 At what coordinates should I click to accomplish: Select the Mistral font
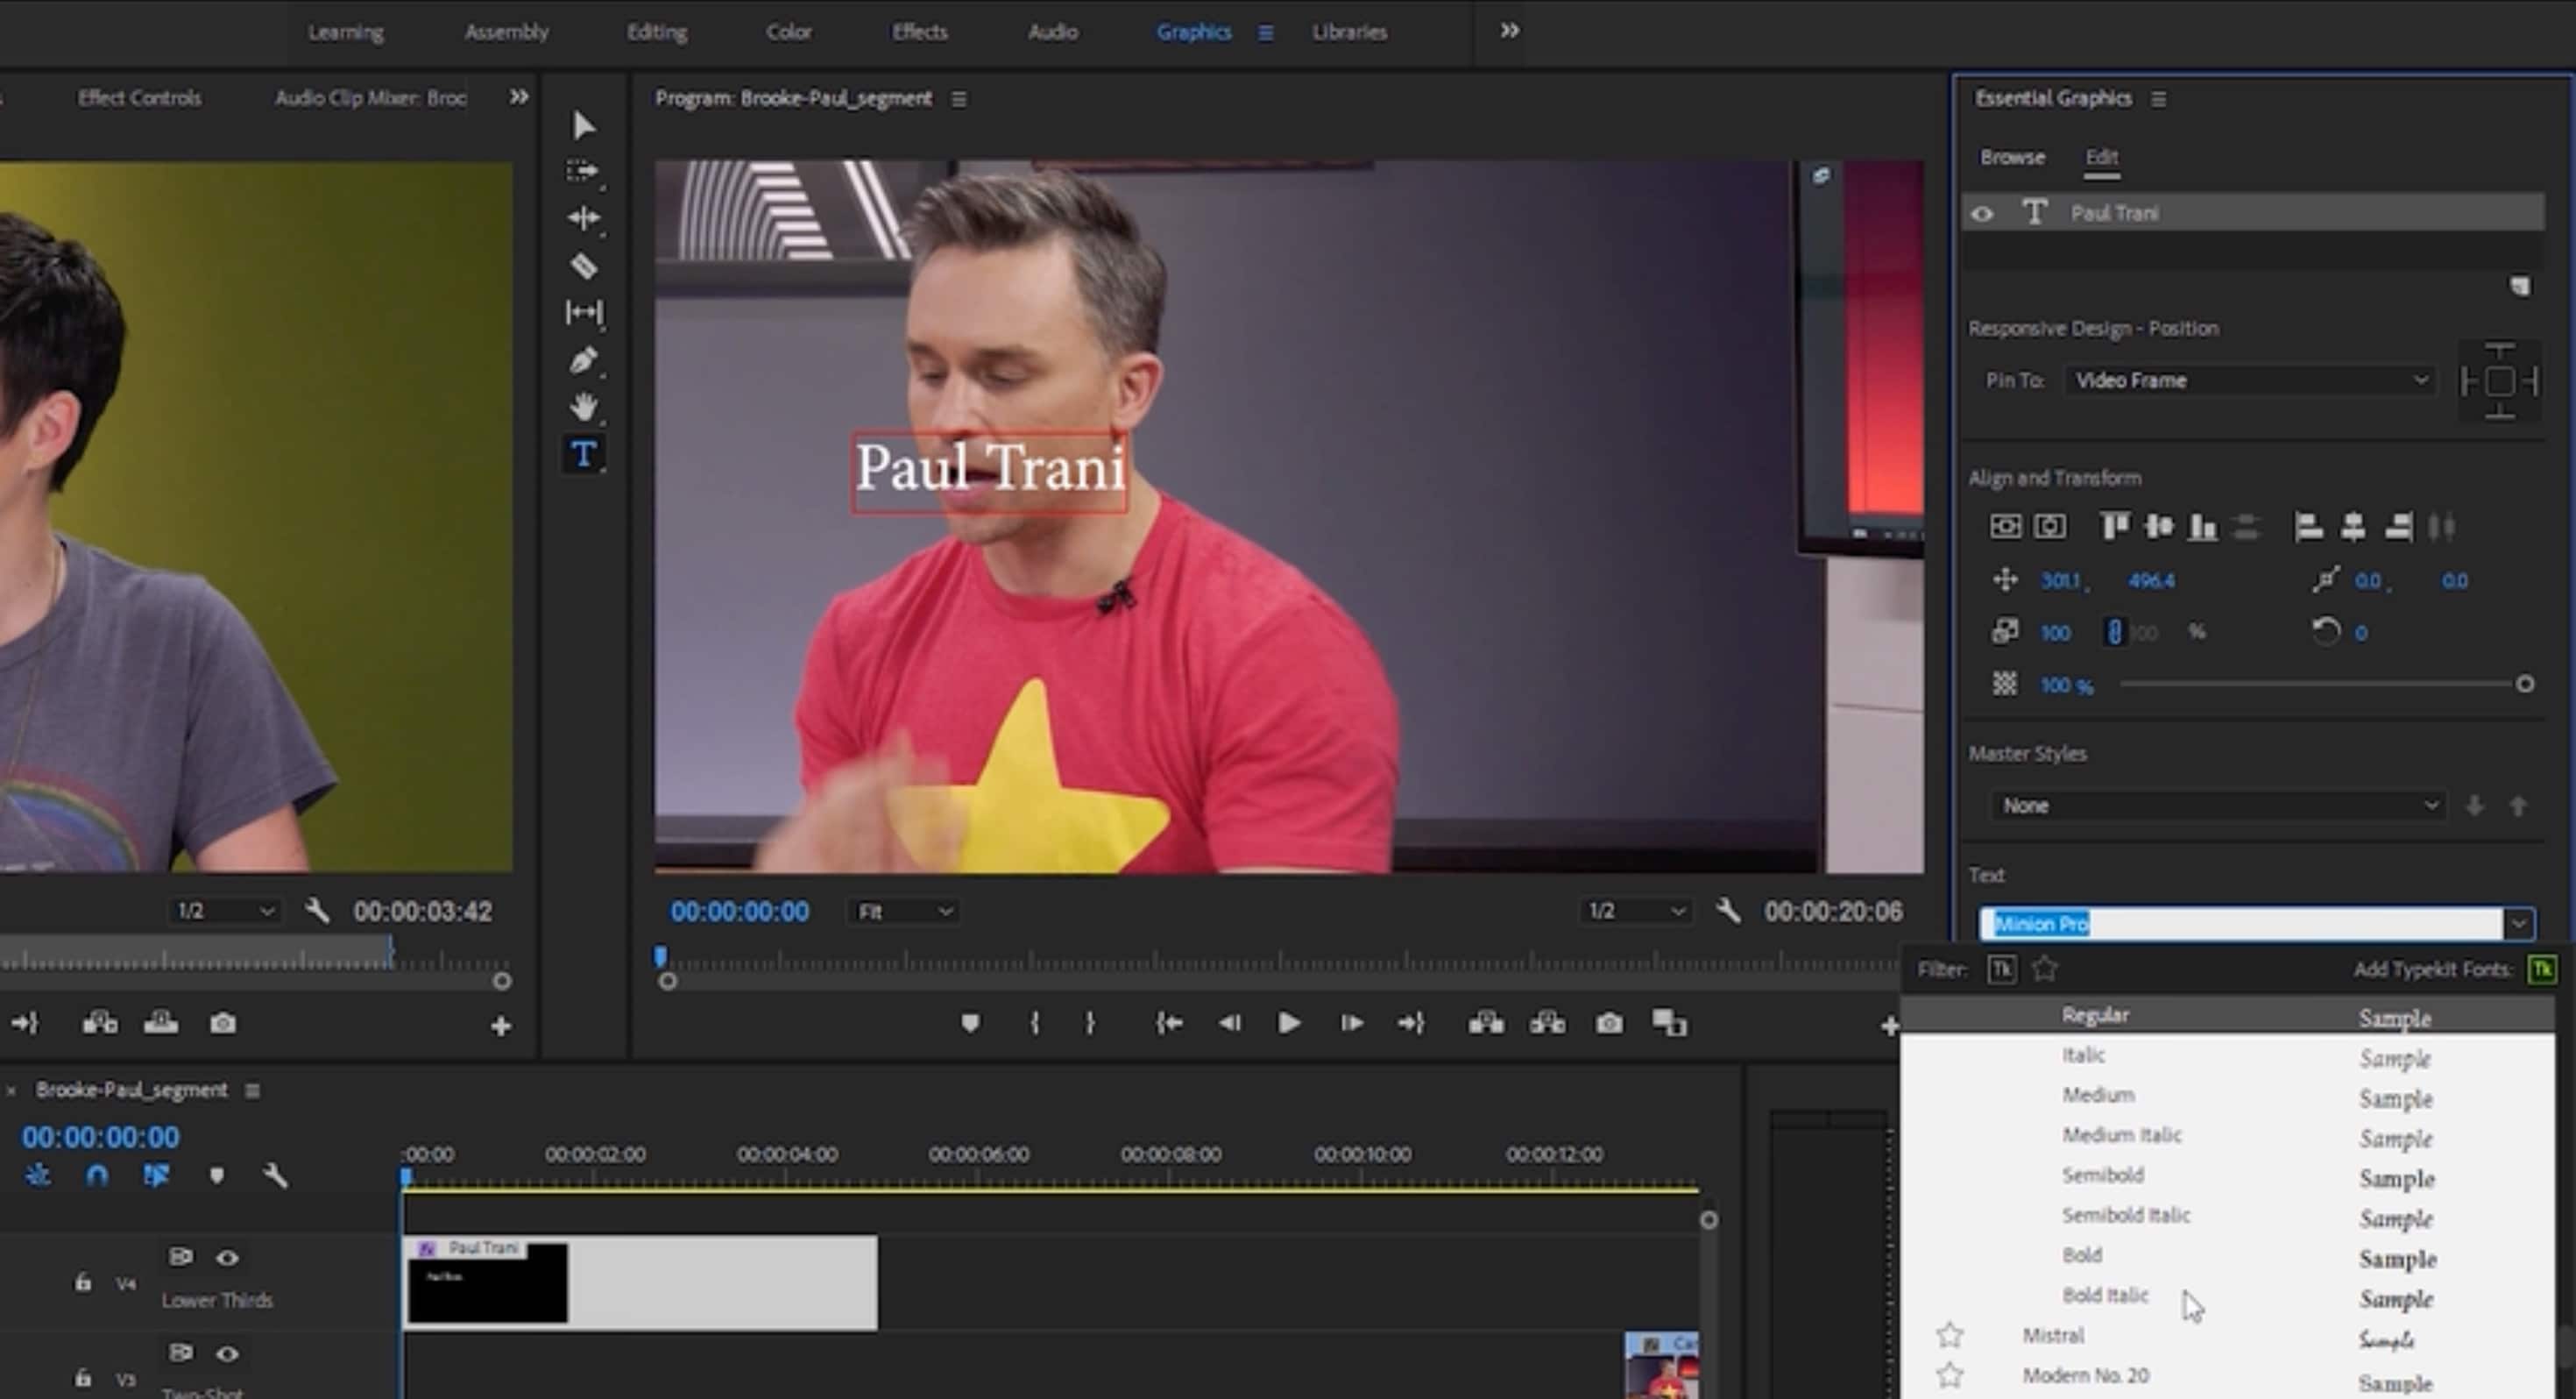(x=2053, y=1335)
